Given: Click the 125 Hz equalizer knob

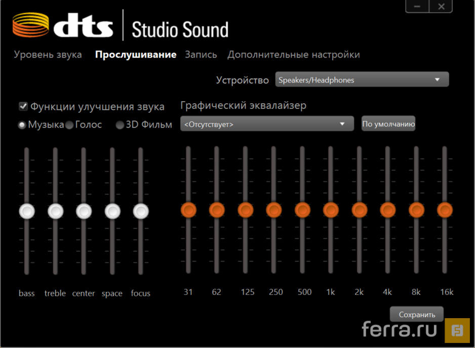Looking at the screenshot, I should (x=246, y=210).
